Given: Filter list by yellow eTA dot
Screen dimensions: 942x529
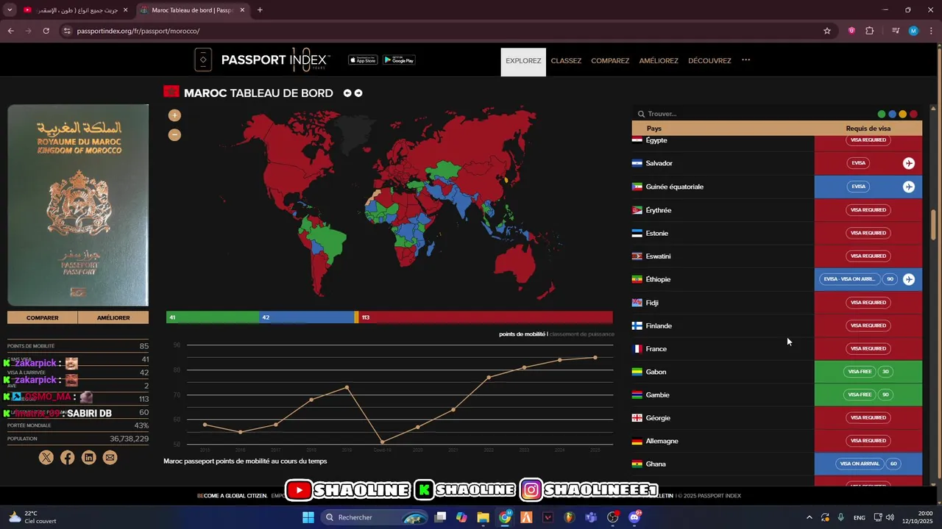Looking at the screenshot, I should [903, 115].
